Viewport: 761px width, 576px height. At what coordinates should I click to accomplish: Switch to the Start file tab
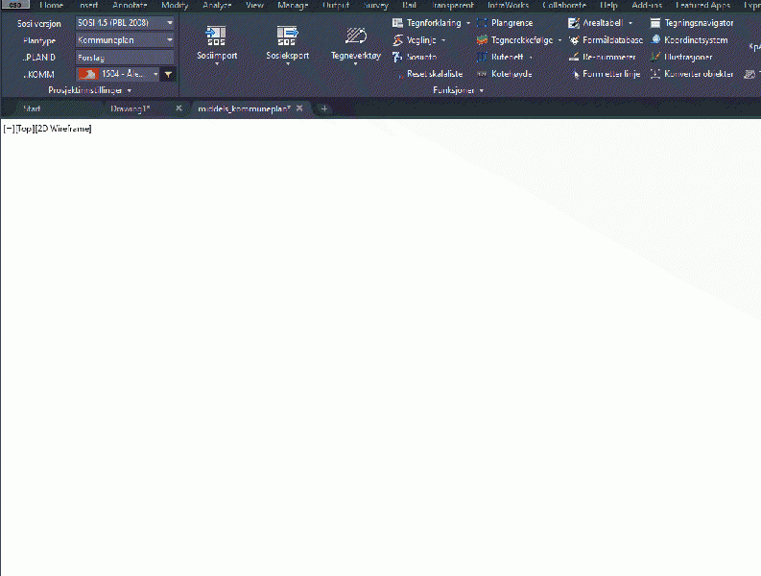pyautogui.click(x=32, y=108)
